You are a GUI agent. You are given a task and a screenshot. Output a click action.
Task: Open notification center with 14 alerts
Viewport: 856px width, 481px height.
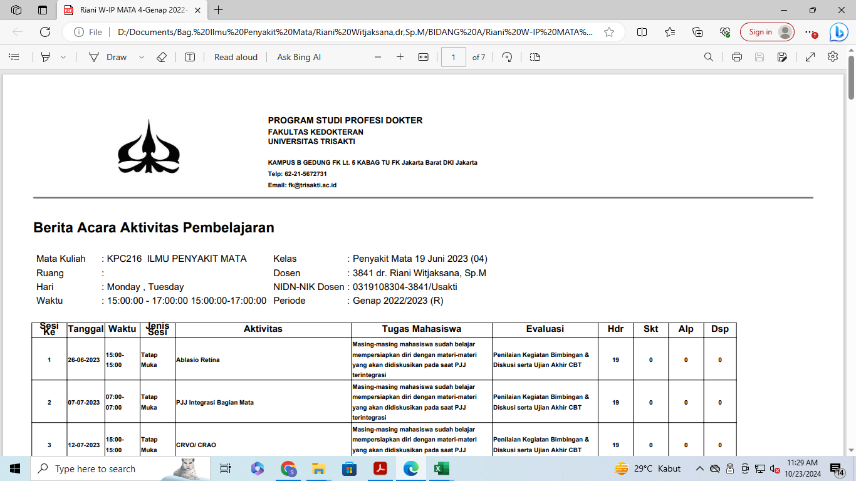pyautogui.click(x=837, y=468)
